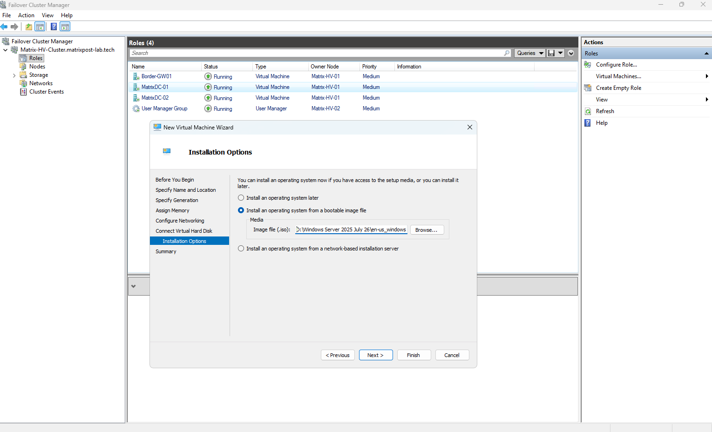712x432 pixels.
Task: Toggle the Show/Hide Action Pane toolbar icon
Action: 65,27
